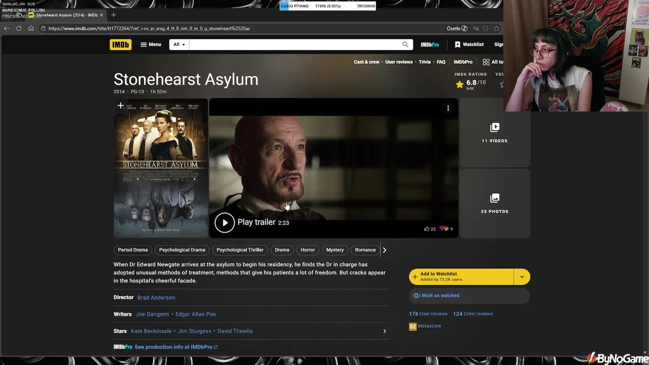
Task: Click the 2014 release year link
Action: click(x=119, y=92)
